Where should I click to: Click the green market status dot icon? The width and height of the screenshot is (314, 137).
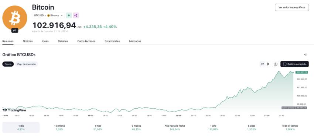click(69, 15)
